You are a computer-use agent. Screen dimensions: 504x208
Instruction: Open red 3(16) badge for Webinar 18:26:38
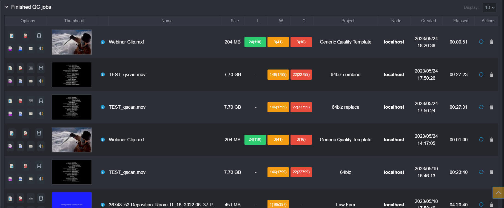(x=301, y=42)
